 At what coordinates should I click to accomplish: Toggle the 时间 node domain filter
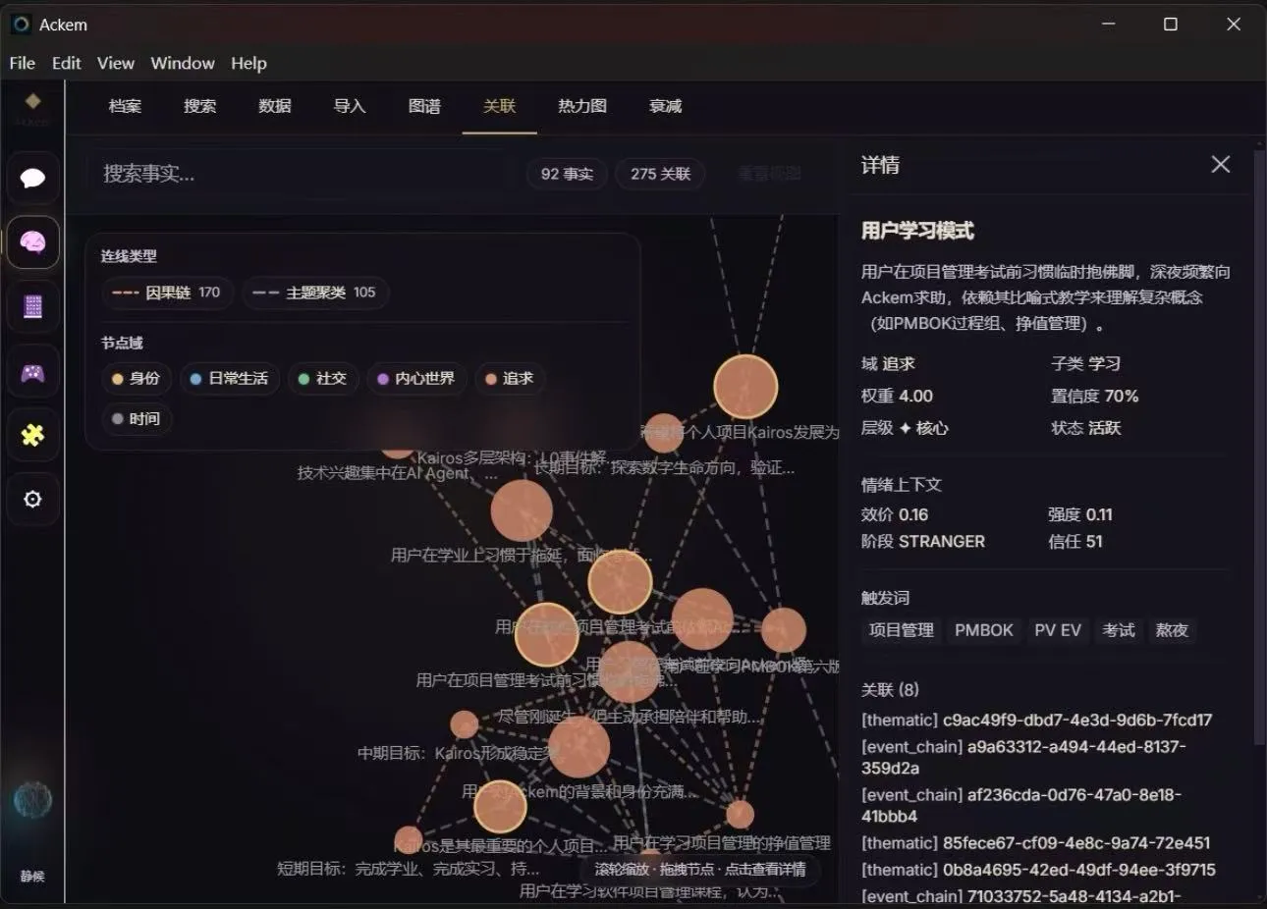click(x=136, y=419)
